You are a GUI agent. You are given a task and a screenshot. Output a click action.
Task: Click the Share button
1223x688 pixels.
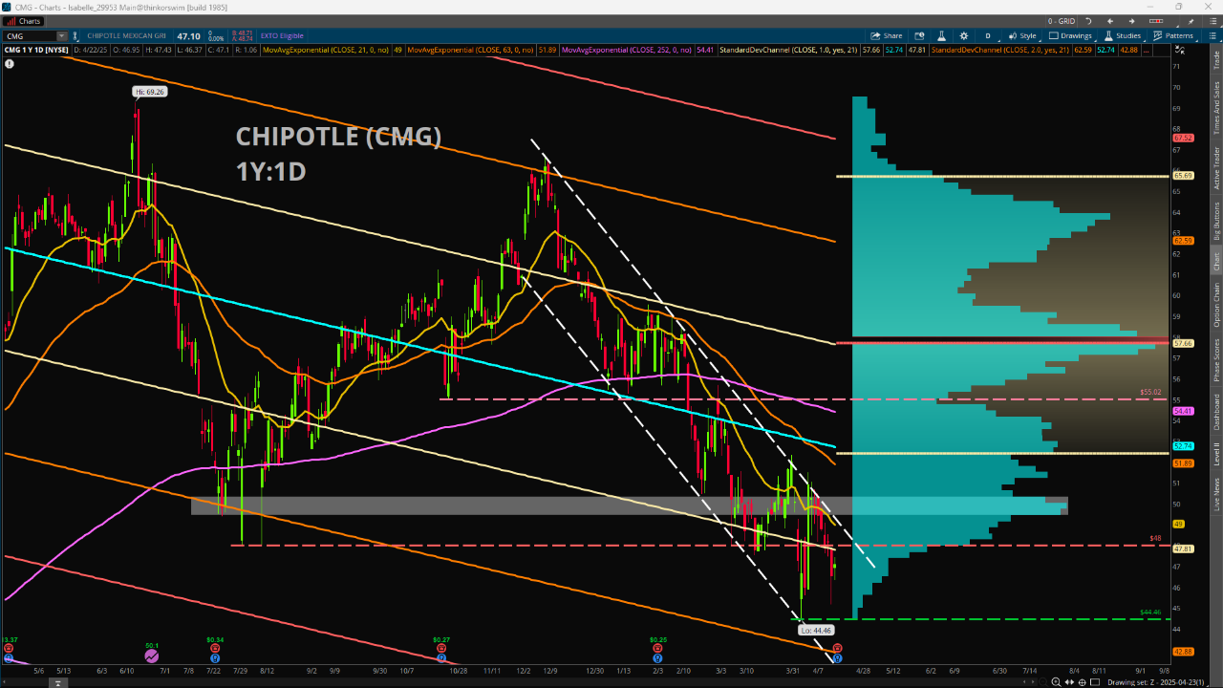[887, 35]
